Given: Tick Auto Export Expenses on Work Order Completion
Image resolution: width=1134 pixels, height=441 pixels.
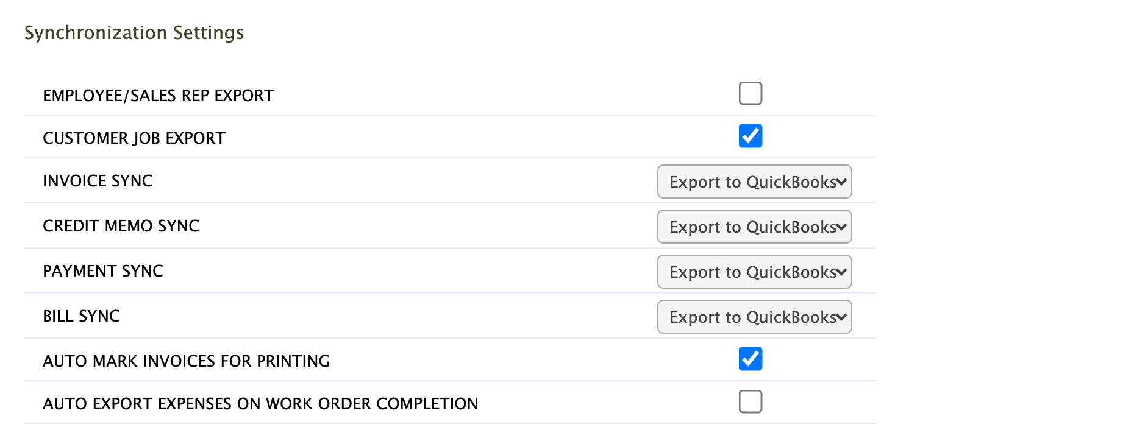Looking at the screenshot, I should [751, 401].
